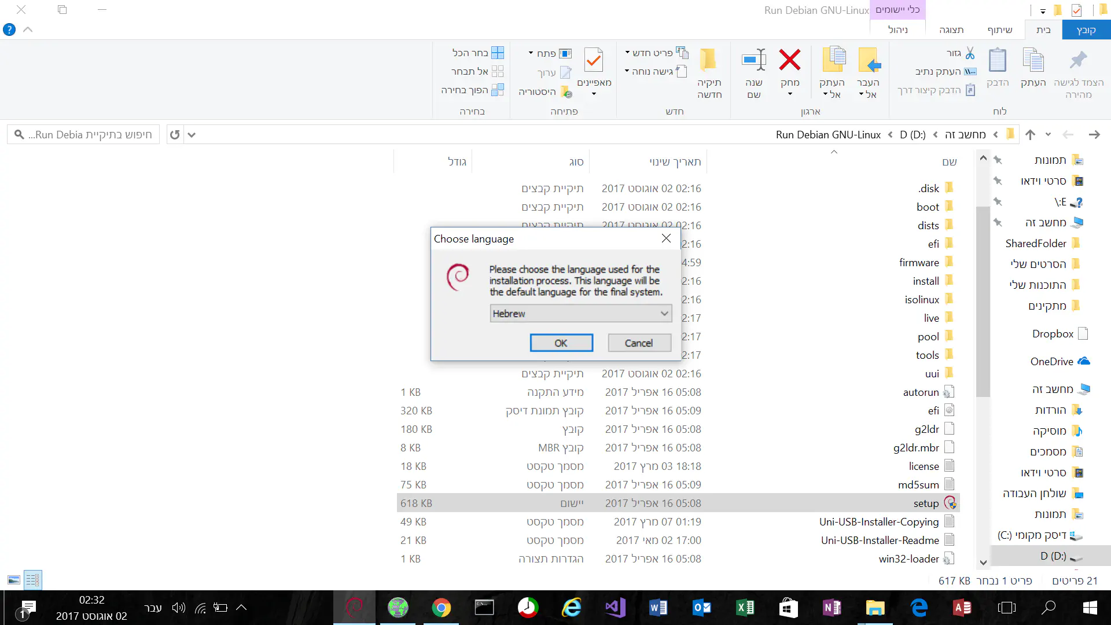Click the Paste clipboard icon

tap(998, 60)
